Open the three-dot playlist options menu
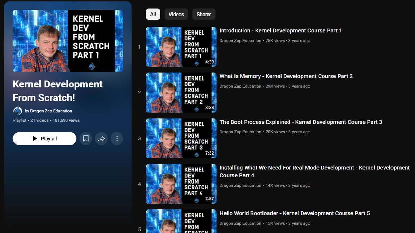The image size is (415, 233). 117,139
